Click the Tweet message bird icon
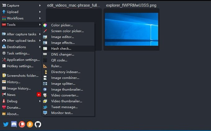The width and height of the screenshot is (211, 131). 45,107
